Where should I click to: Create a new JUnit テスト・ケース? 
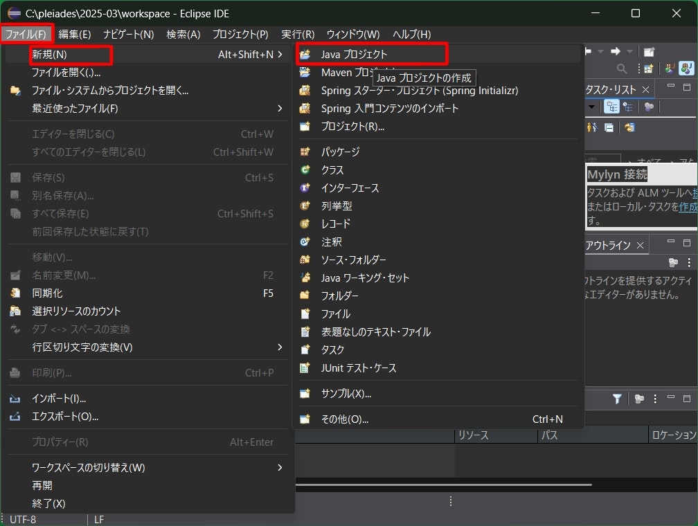click(x=438, y=368)
